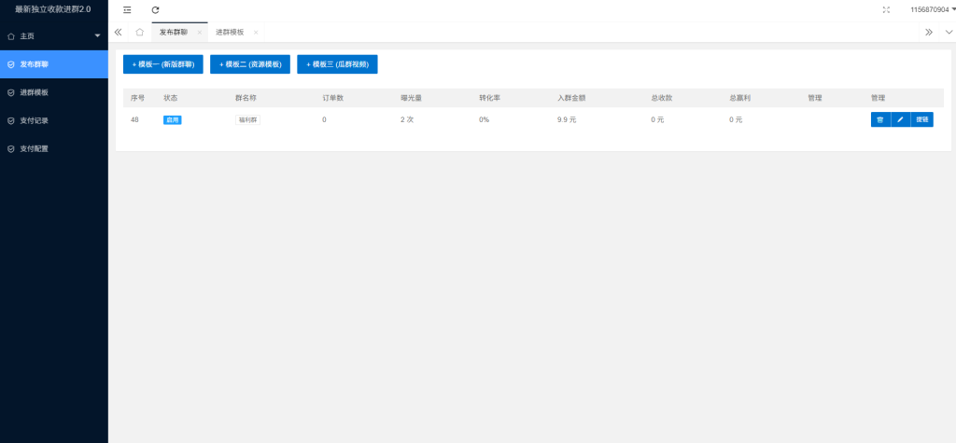Toggle fullscreen using the expand icon
The image size is (956, 443).
pyautogui.click(x=886, y=9)
